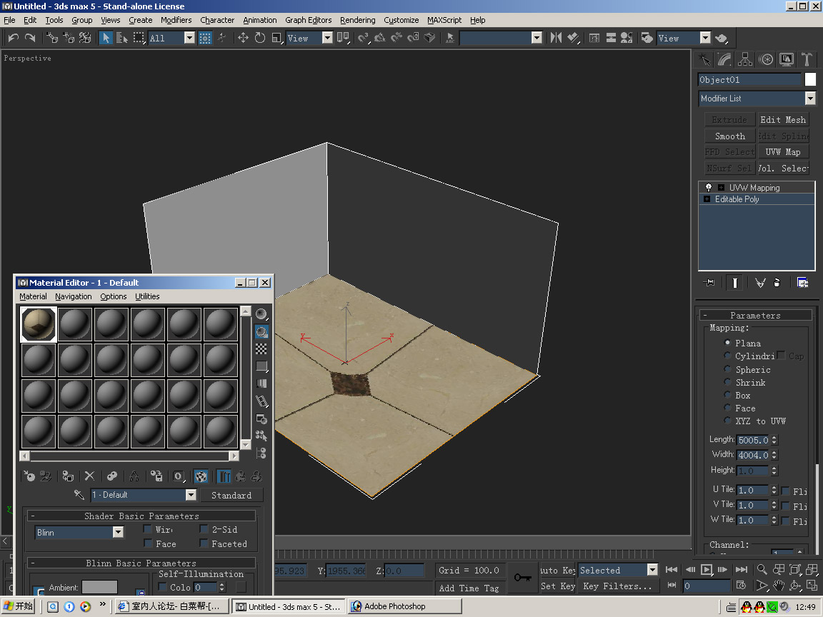Toggle light bulb on UVW Mapping modifier
This screenshot has width=823, height=617.
tap(709, 187)
